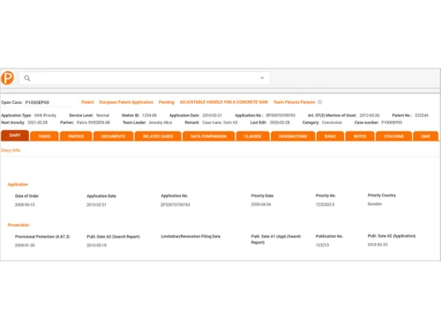Click Application Date value in Application section
Image resolution: width=441 pixels, height=330 pixels.
pyautogui.click(x=96, y=205)
